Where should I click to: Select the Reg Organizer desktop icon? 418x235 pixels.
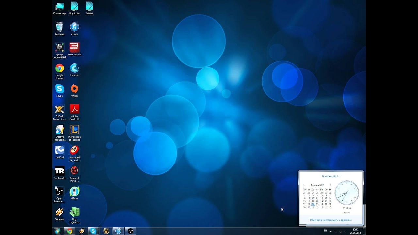[74, 215]
